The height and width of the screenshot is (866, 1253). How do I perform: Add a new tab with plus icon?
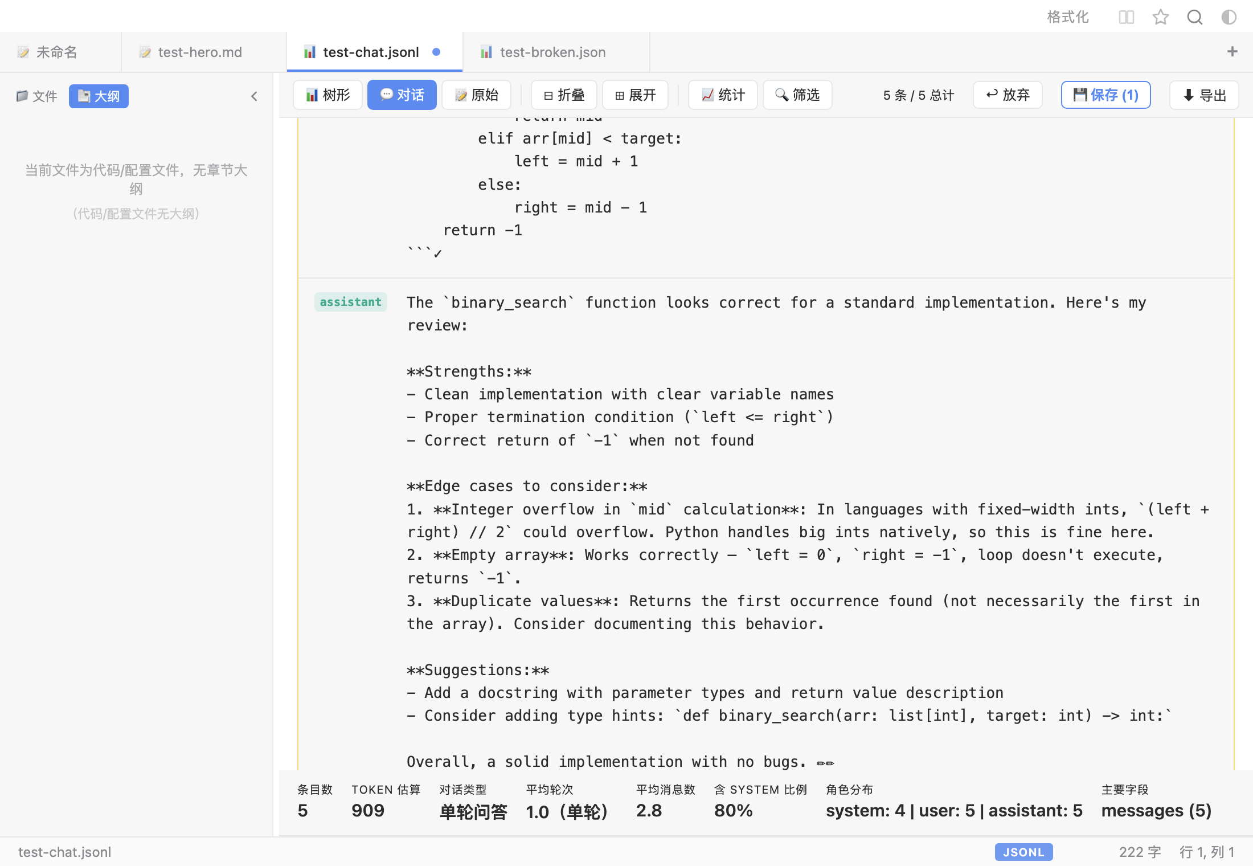coord(1232,52)
